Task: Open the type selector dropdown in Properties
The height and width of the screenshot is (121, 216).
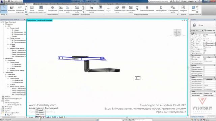Action: click(x=215, y=25)
